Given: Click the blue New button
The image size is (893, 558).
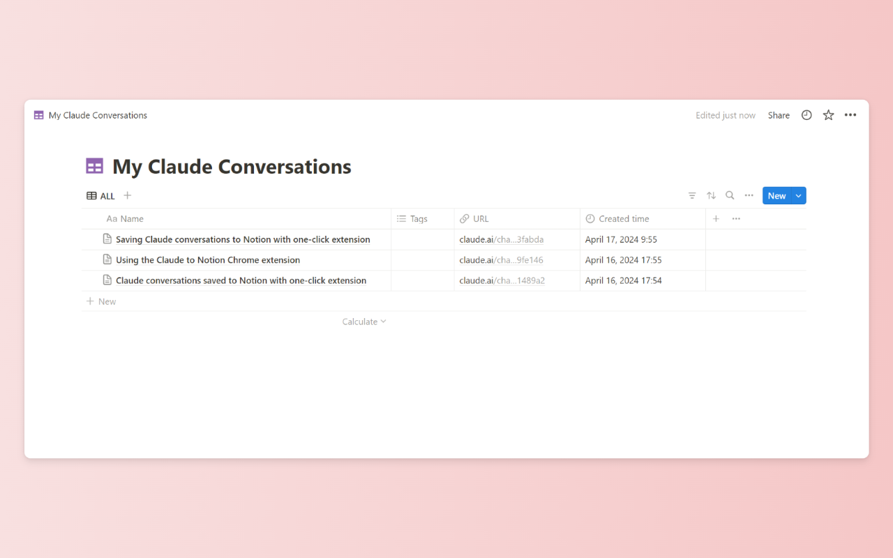Looking at the screenshot, I should point(776,196).
